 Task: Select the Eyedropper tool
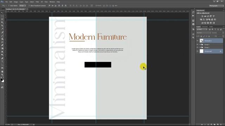coord(2,29)
